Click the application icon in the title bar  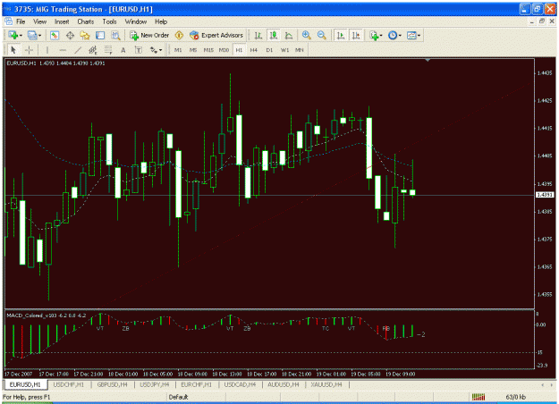click(x=7, y=9)
